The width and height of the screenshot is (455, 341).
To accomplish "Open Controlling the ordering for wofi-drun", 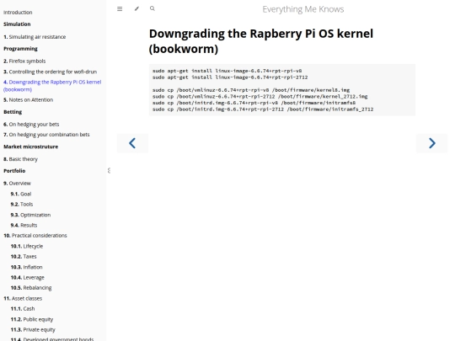I will point(51,72).
